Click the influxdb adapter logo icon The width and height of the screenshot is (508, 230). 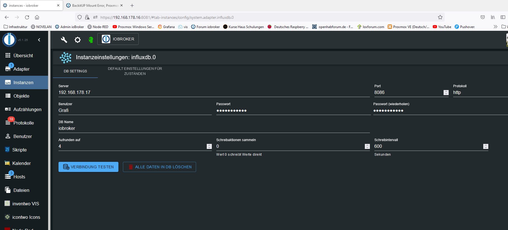66,58
